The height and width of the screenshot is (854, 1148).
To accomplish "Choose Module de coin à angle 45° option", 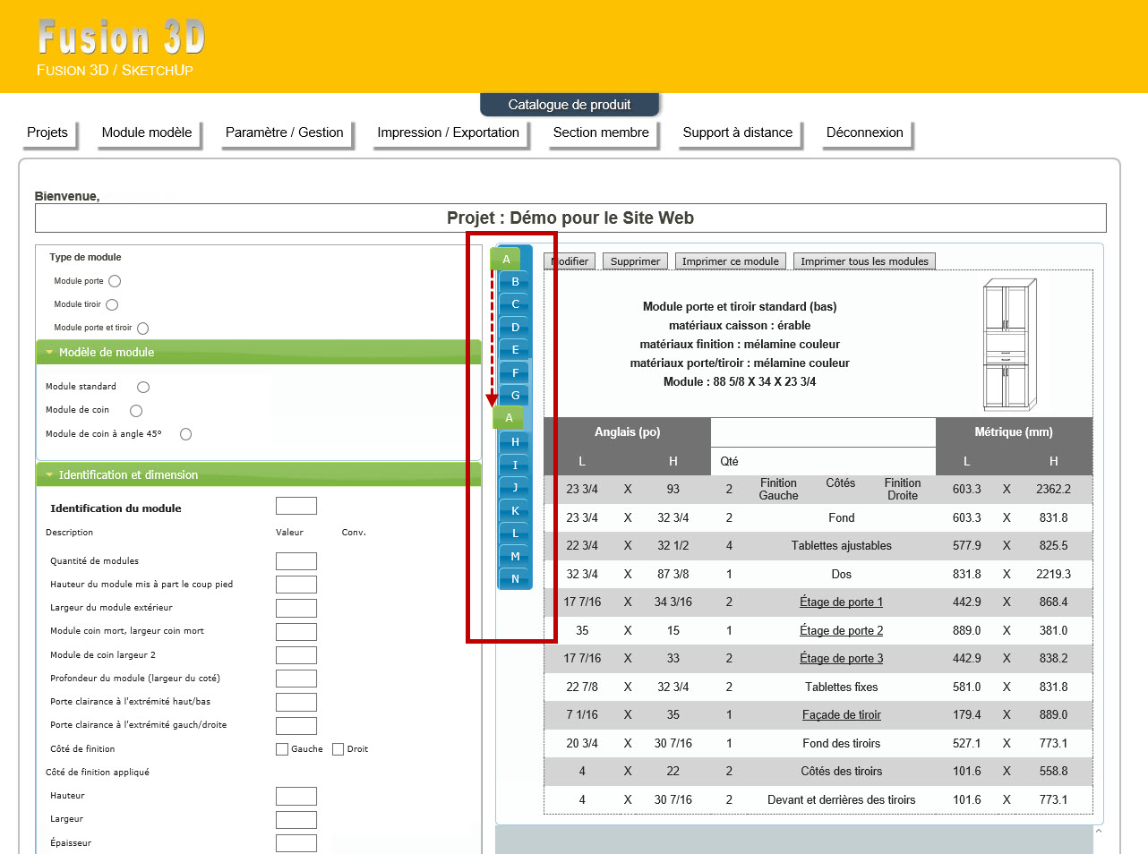I will (185, 434).
